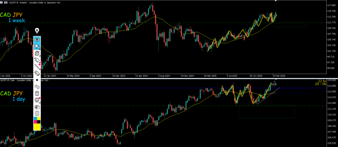Click the '20 : 06' countdown text
Image resolution: width=338 pixels, height=147 pixels.
coord(321,84)
